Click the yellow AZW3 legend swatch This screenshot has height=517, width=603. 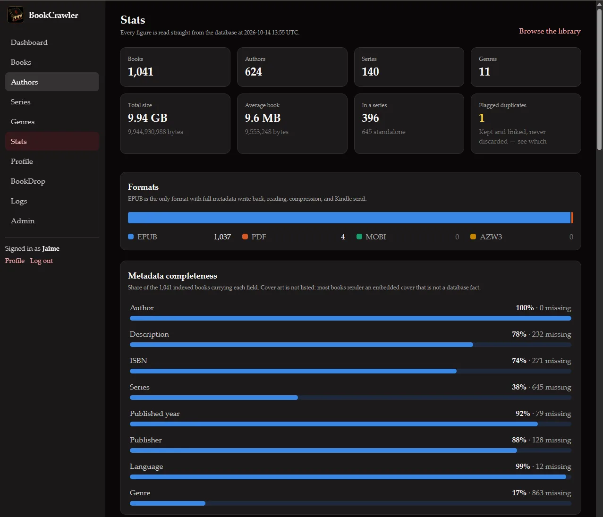click(x=473, y=237)
